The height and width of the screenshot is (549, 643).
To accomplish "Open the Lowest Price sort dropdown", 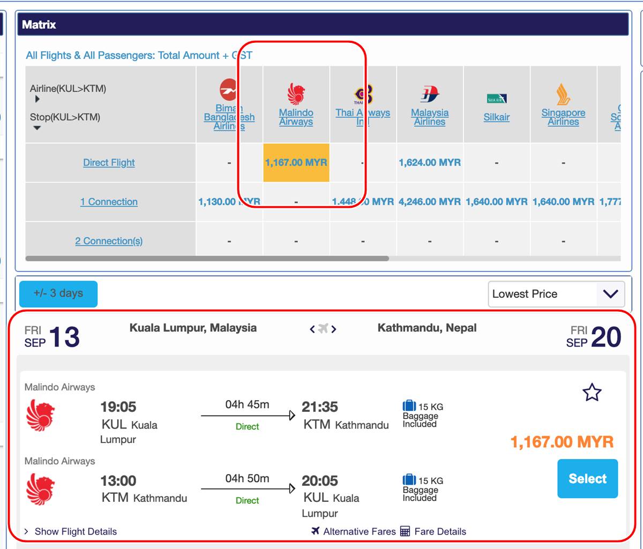I will [x=556, y=294].
